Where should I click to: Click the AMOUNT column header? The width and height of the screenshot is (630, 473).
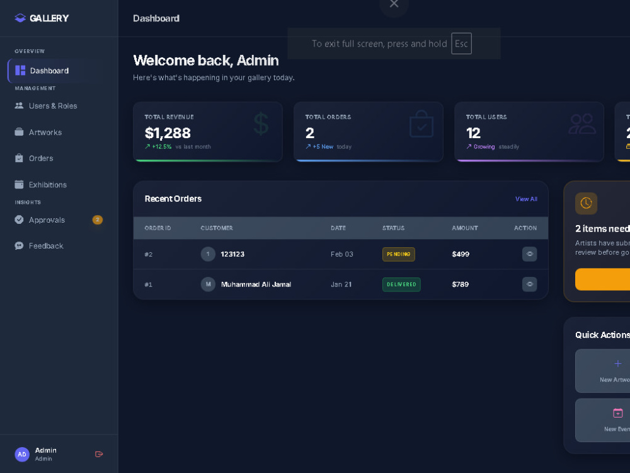point(465,228)
